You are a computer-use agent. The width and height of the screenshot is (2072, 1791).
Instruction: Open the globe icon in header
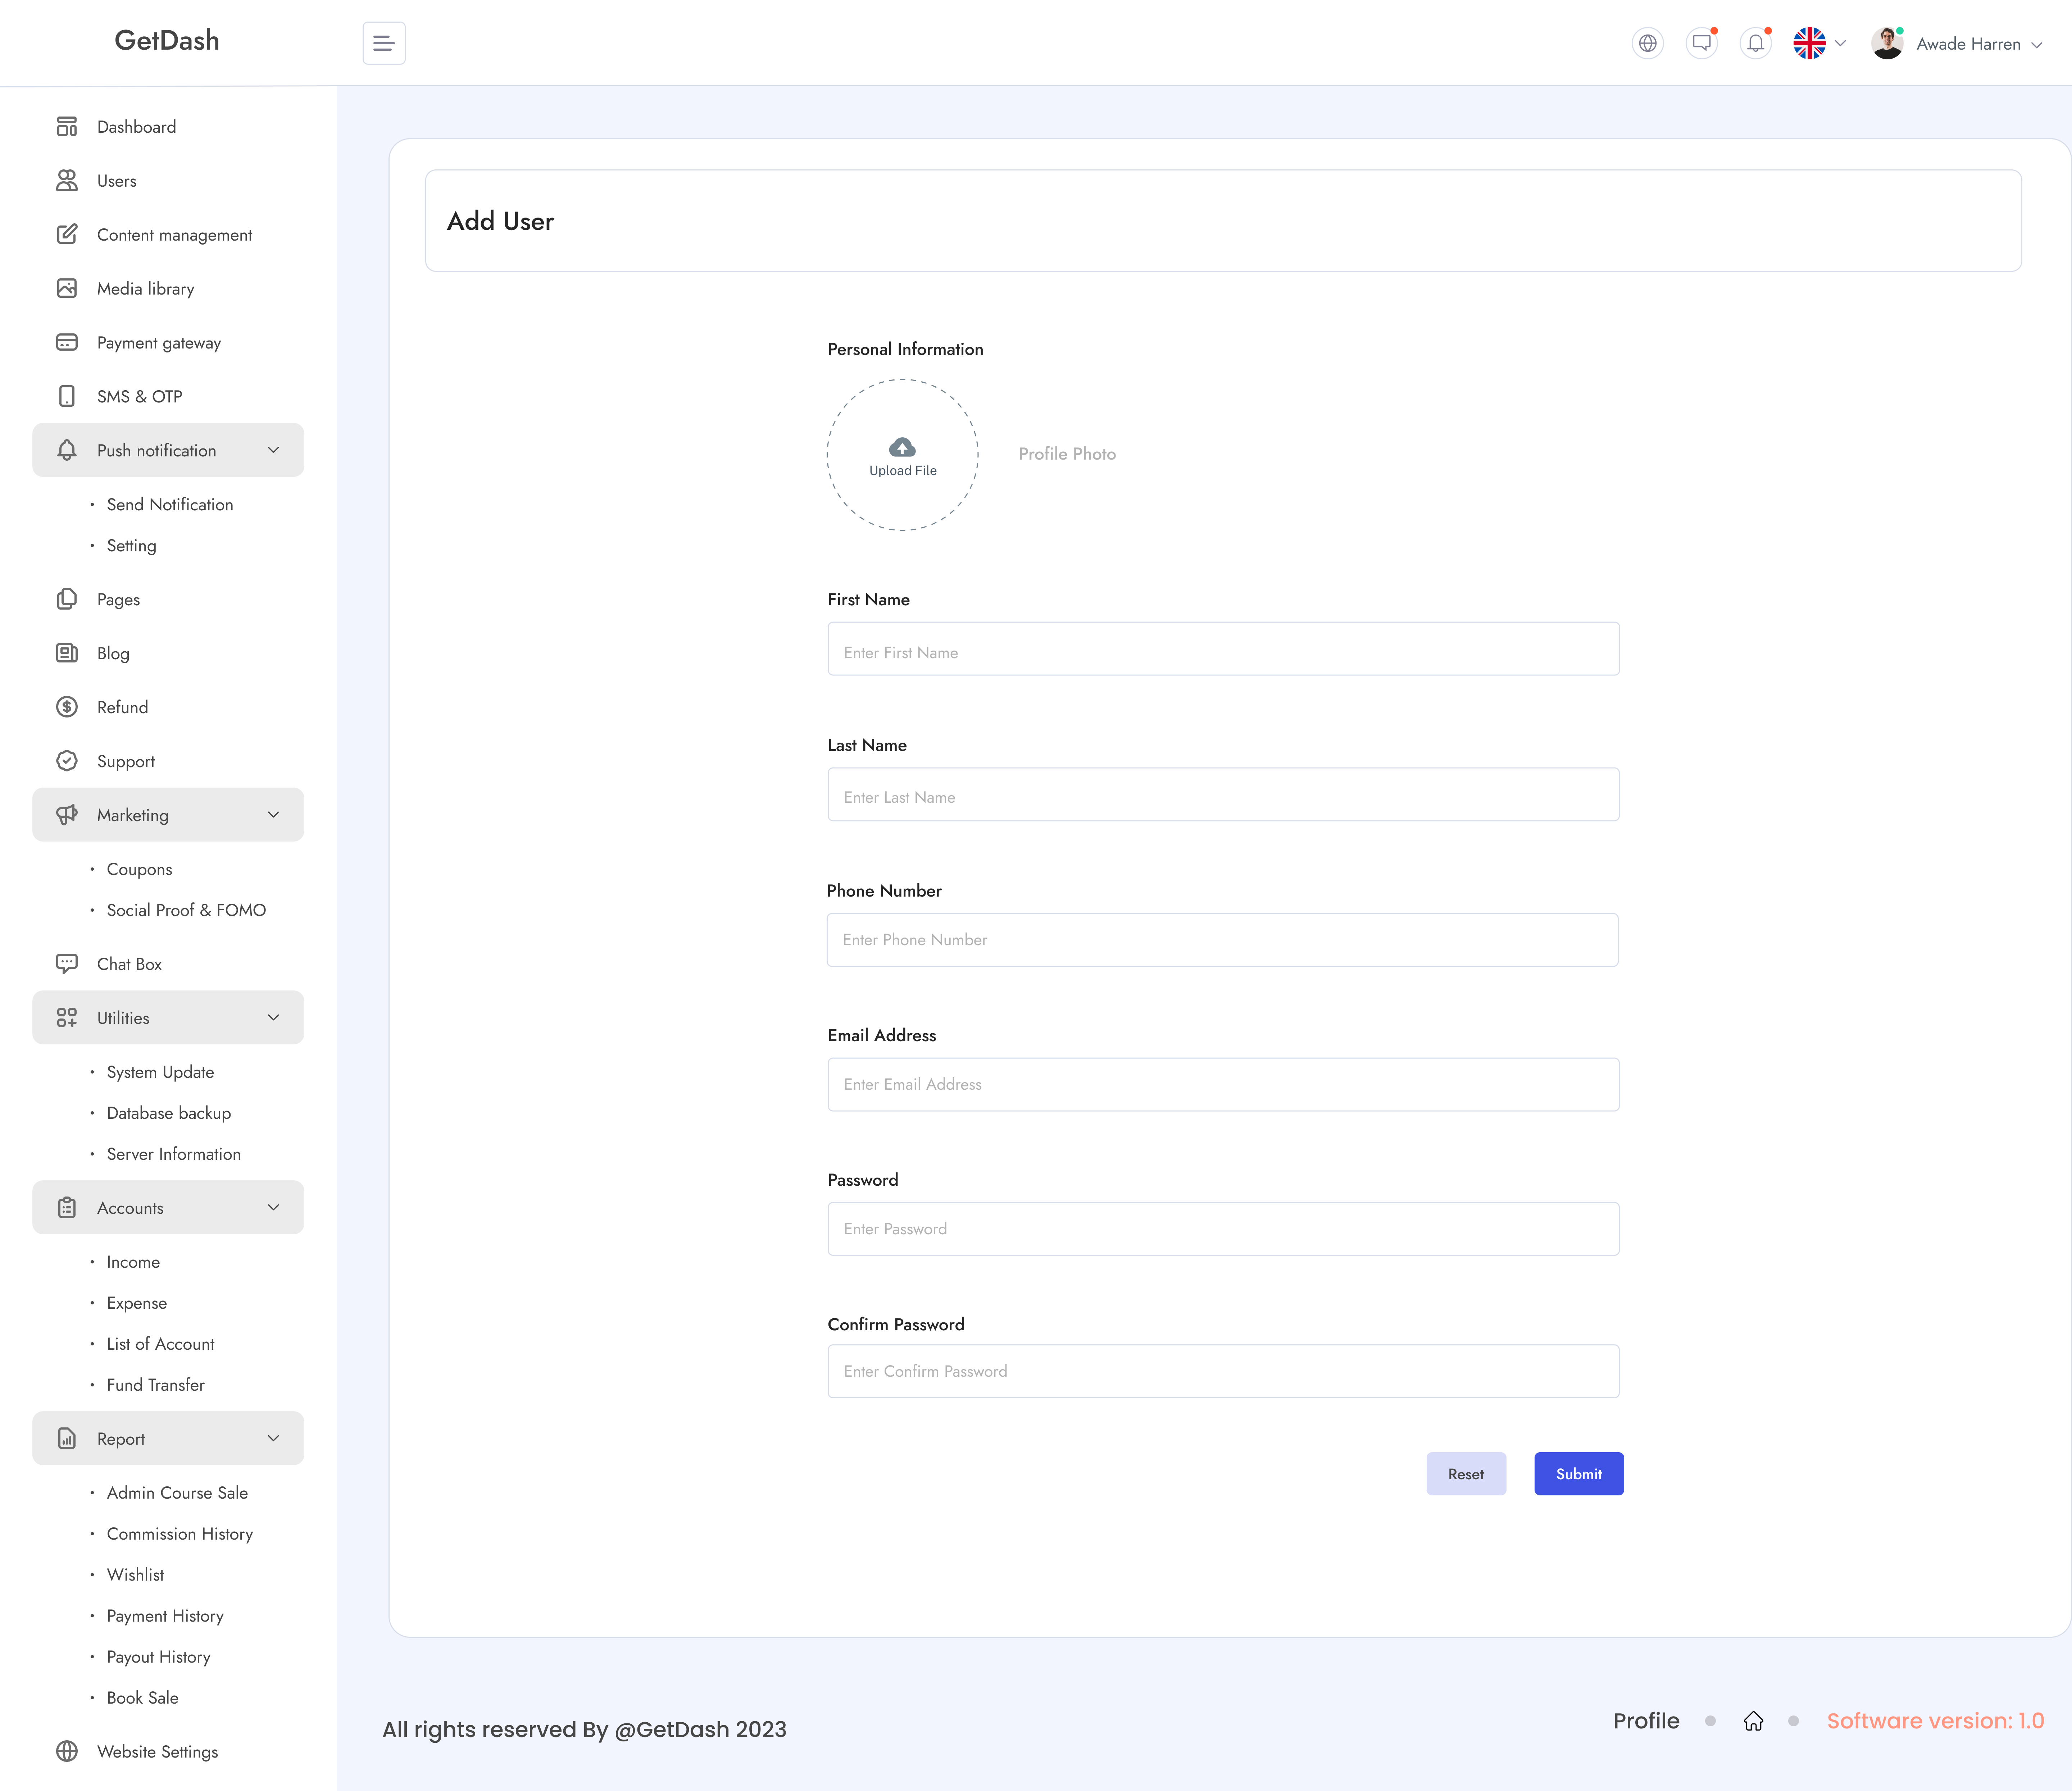pos(1647,43)
